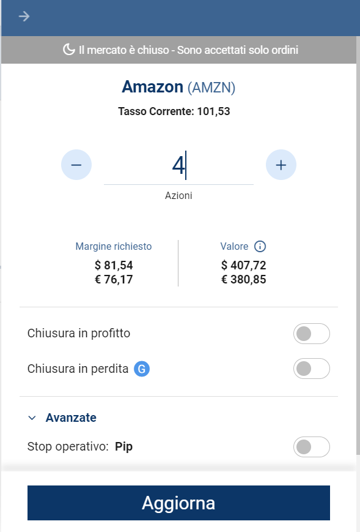Click the Margine richiesto label

click(114, 246)
